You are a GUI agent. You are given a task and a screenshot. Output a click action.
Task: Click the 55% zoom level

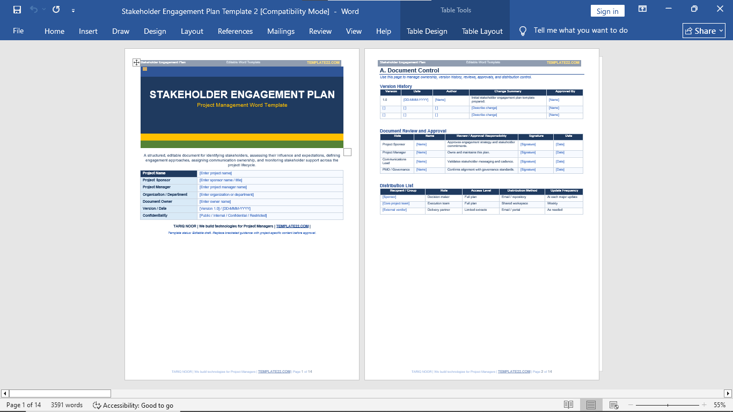(x=720, y=405)
